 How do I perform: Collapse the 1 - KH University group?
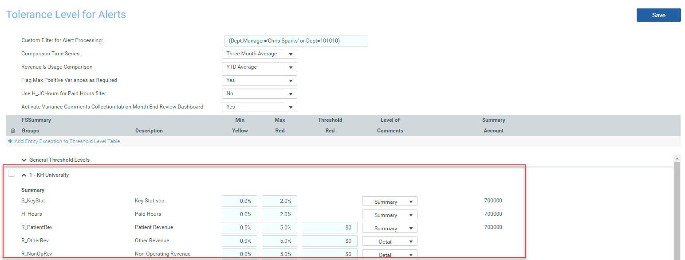(x=24, y=175)
